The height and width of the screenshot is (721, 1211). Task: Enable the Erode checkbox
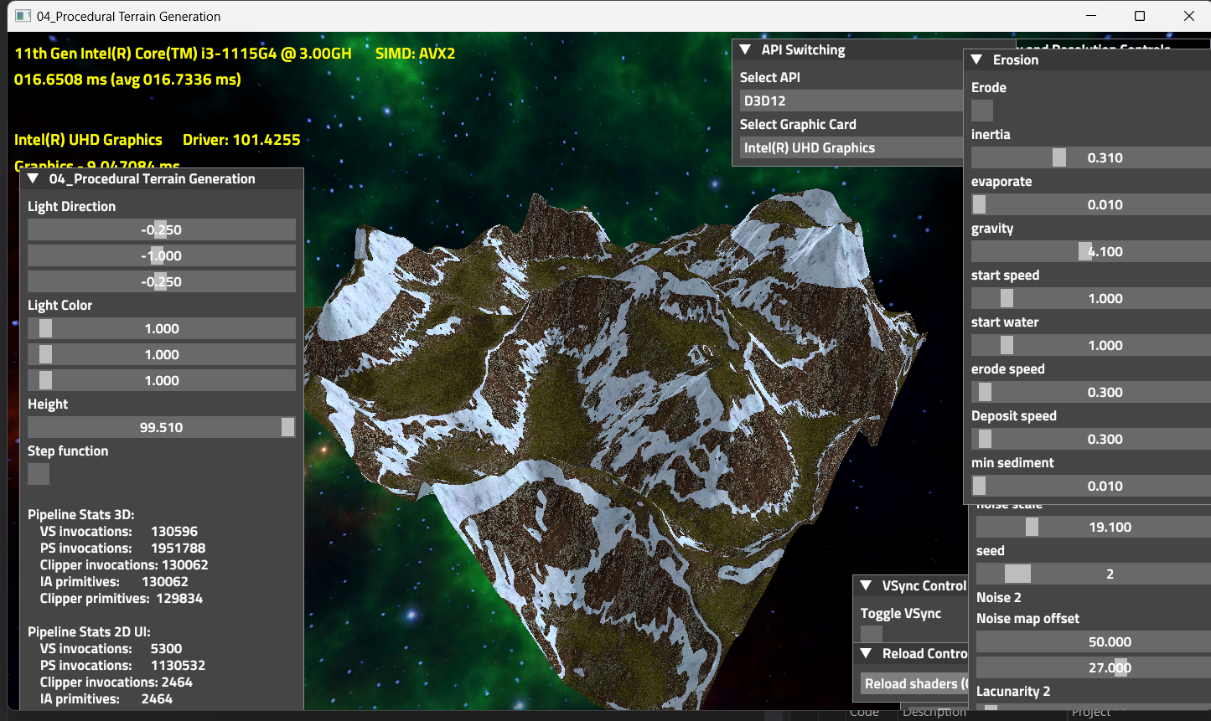tap(981, 111)
